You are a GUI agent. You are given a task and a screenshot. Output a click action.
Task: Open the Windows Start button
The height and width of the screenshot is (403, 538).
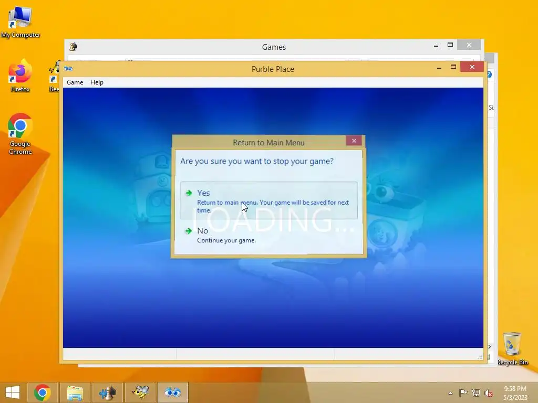click(x=13, y=393)
